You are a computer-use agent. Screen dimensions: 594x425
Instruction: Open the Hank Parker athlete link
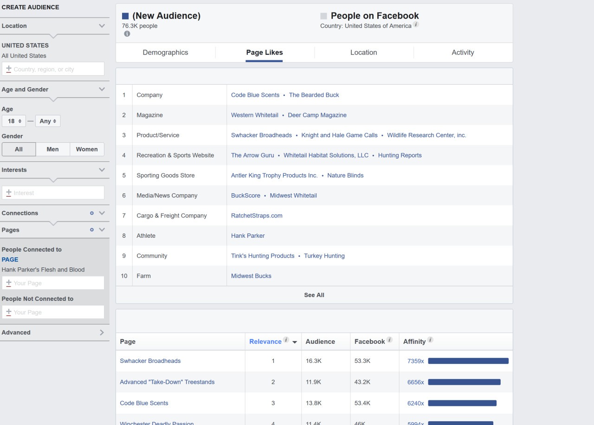tap(248, 236)
